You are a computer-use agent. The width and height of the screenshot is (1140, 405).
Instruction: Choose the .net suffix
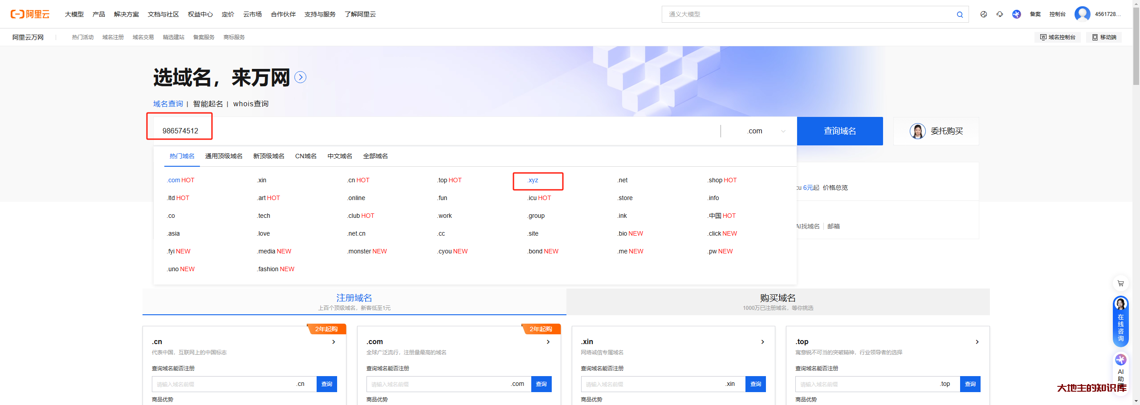tap(623, 180)
